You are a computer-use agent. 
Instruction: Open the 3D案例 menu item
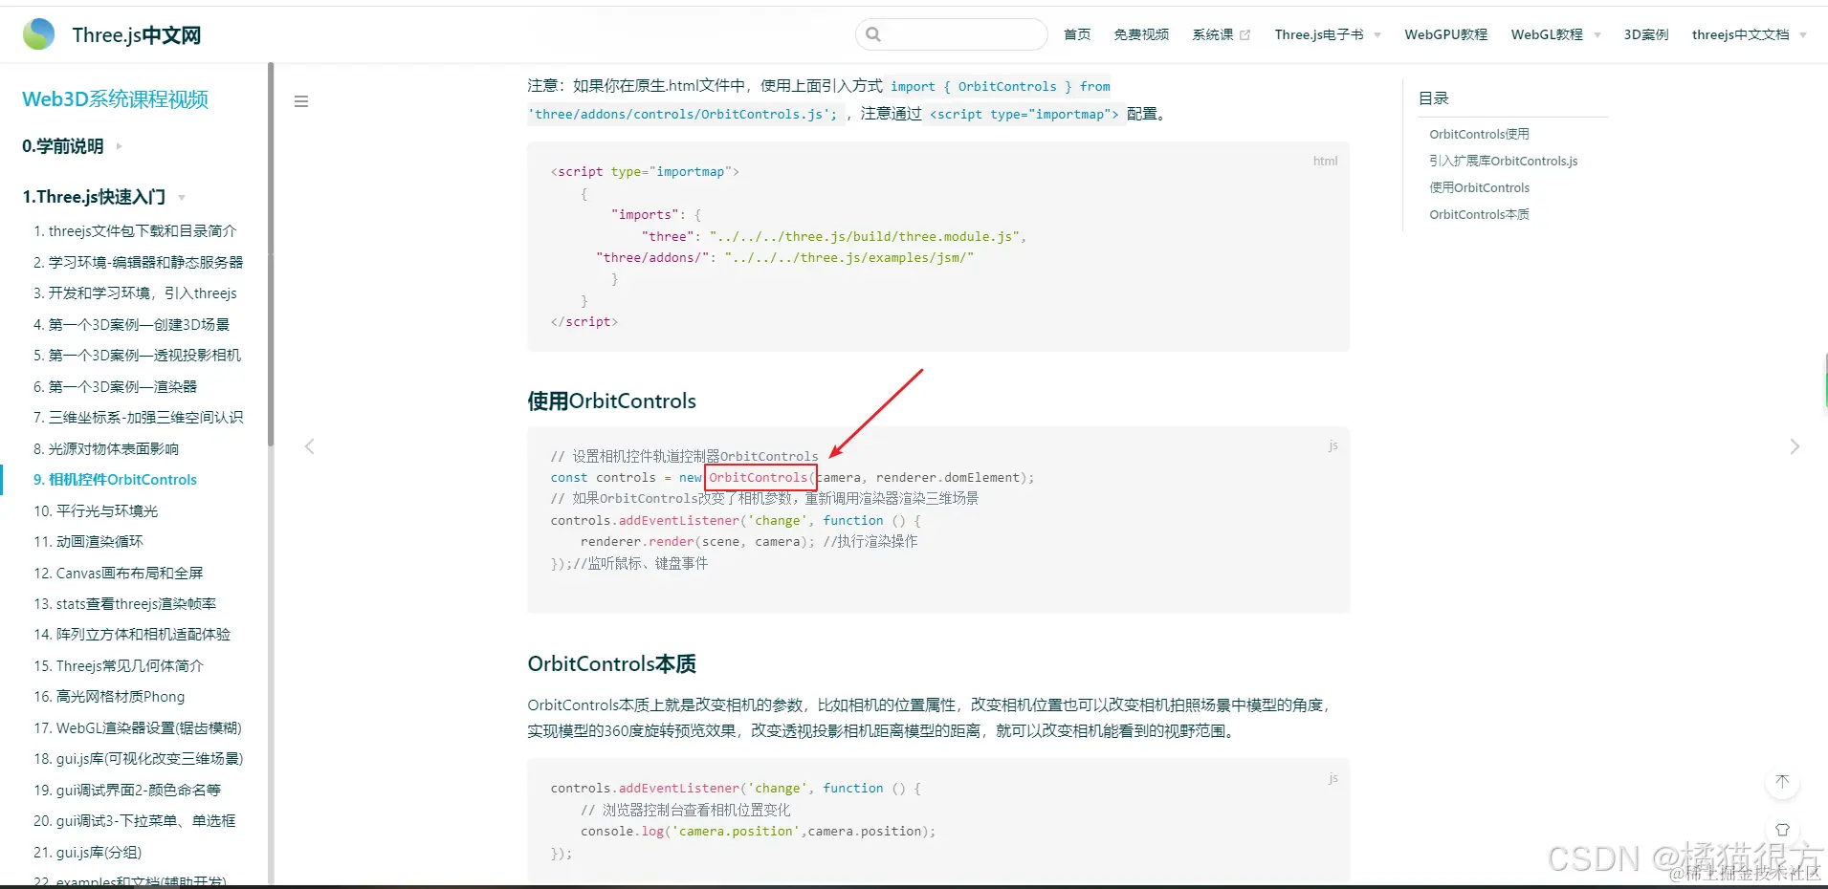click(x=1645, y=33)
